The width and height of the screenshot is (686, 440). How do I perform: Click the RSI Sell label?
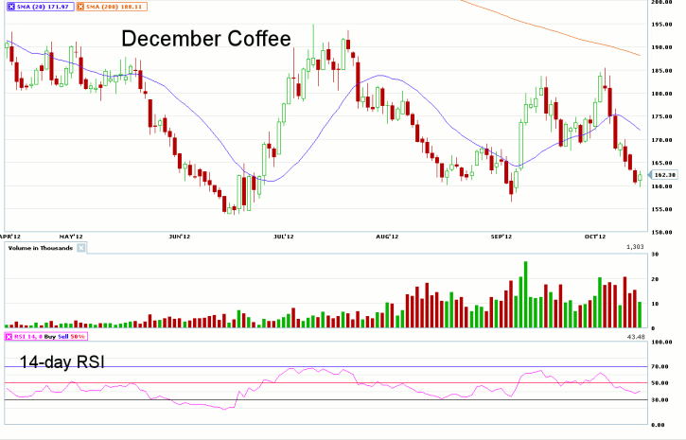[x=63, y=336]
